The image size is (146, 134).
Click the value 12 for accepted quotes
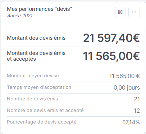point(137,111)
